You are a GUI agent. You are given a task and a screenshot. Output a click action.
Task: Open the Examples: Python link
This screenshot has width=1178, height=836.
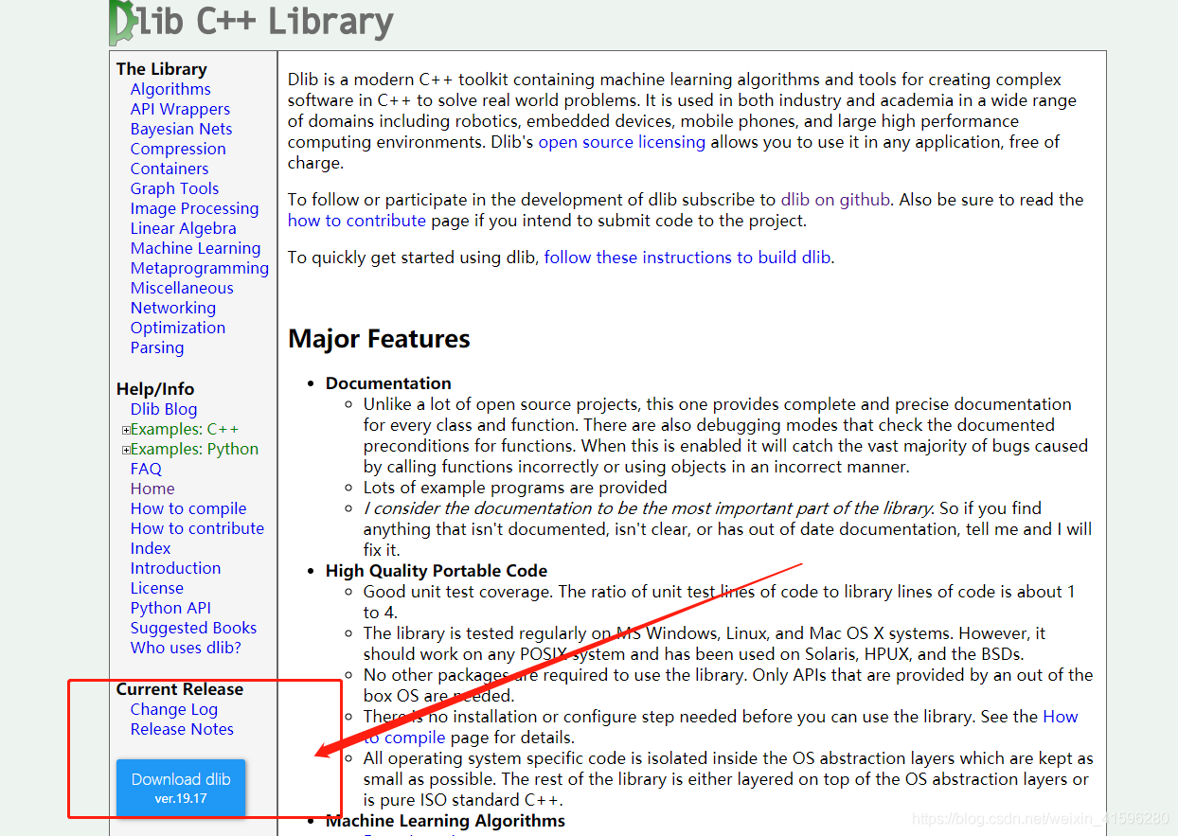194,449
